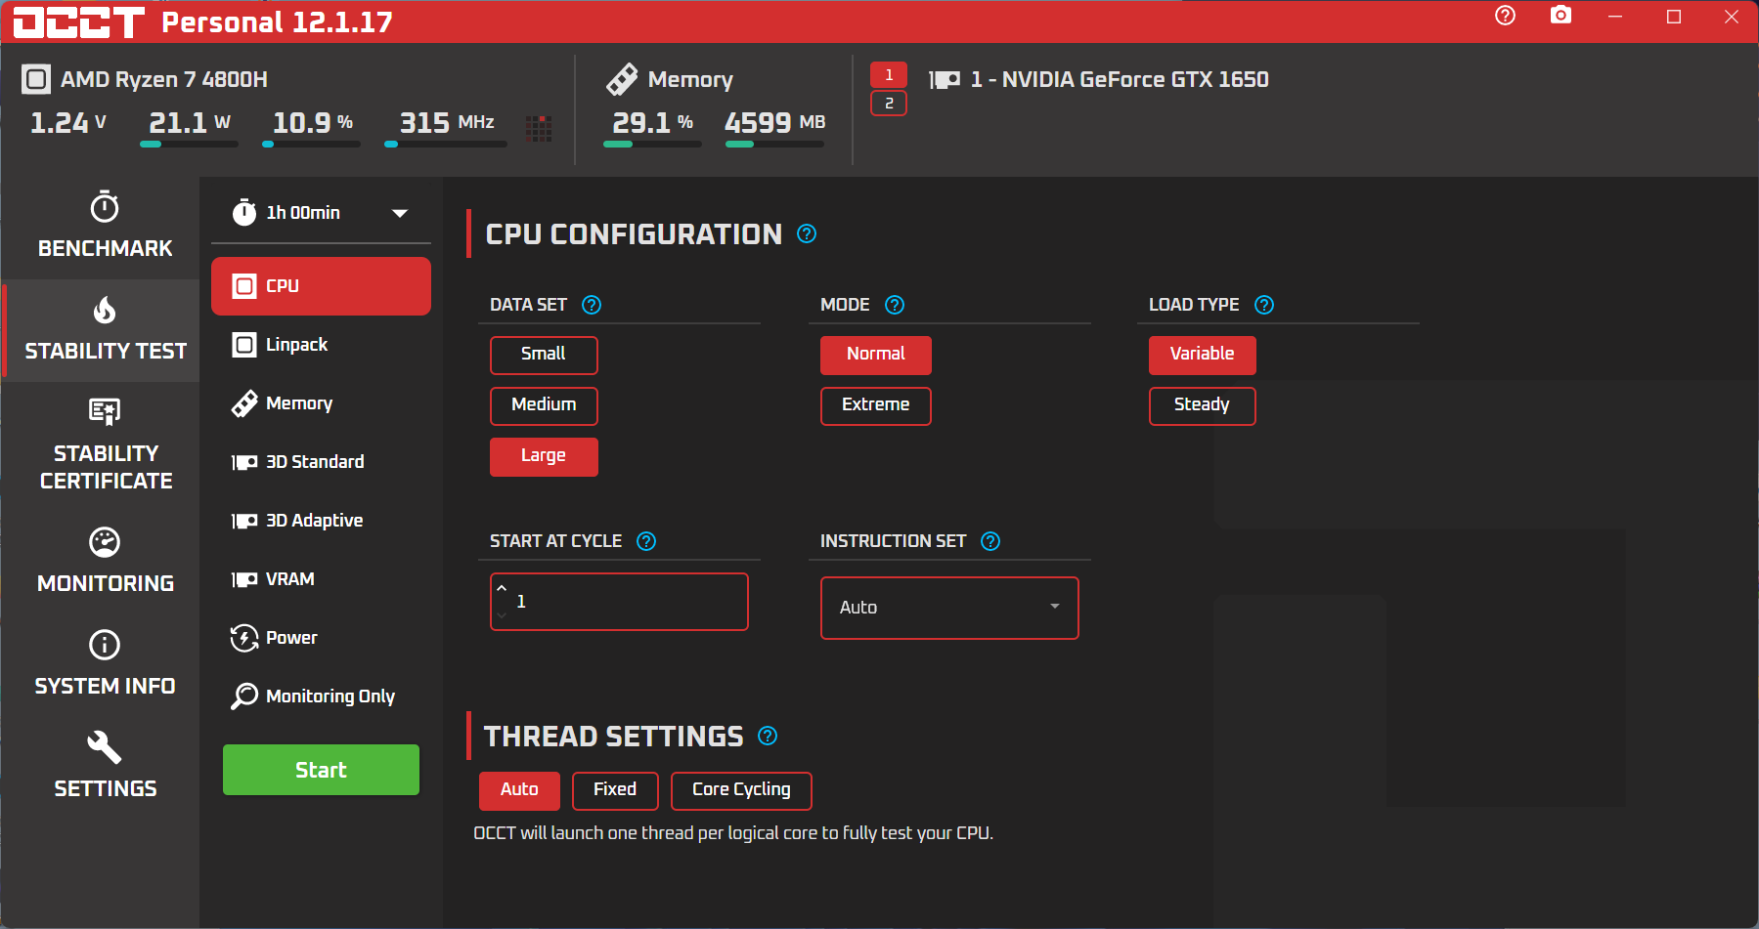Select GPU number 2 badge
Viewport: 1759px width, 929px height.
[x=889, y=104]
